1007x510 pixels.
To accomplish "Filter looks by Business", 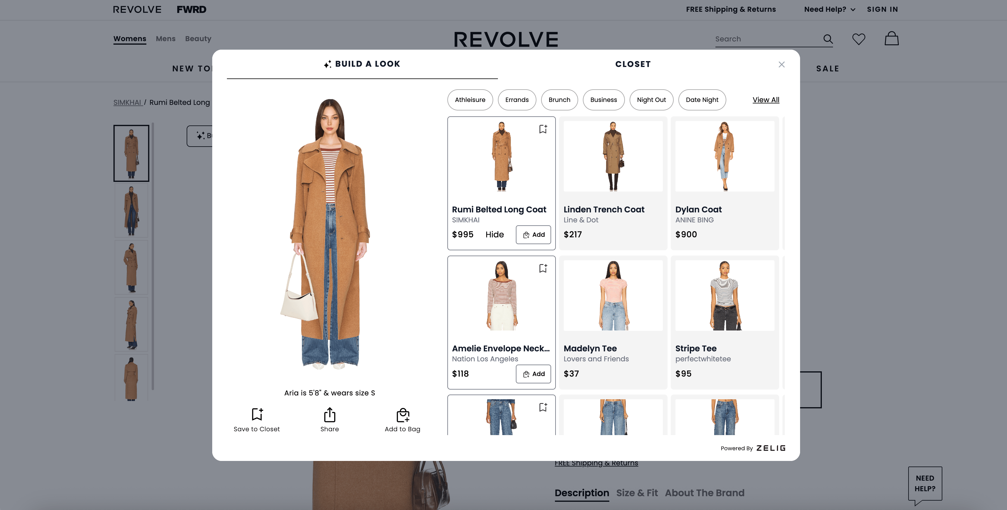I will tap(603, 100).
